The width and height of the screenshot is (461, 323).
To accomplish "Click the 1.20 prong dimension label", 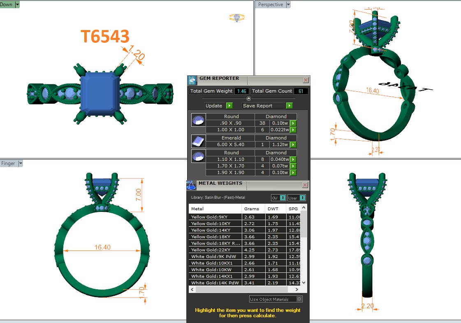I will click(x=136, y=53).
